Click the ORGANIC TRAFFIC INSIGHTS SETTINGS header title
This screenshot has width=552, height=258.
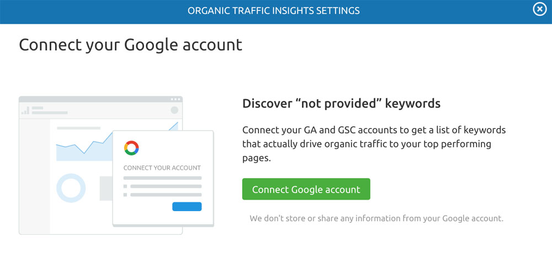click(274, 10)
